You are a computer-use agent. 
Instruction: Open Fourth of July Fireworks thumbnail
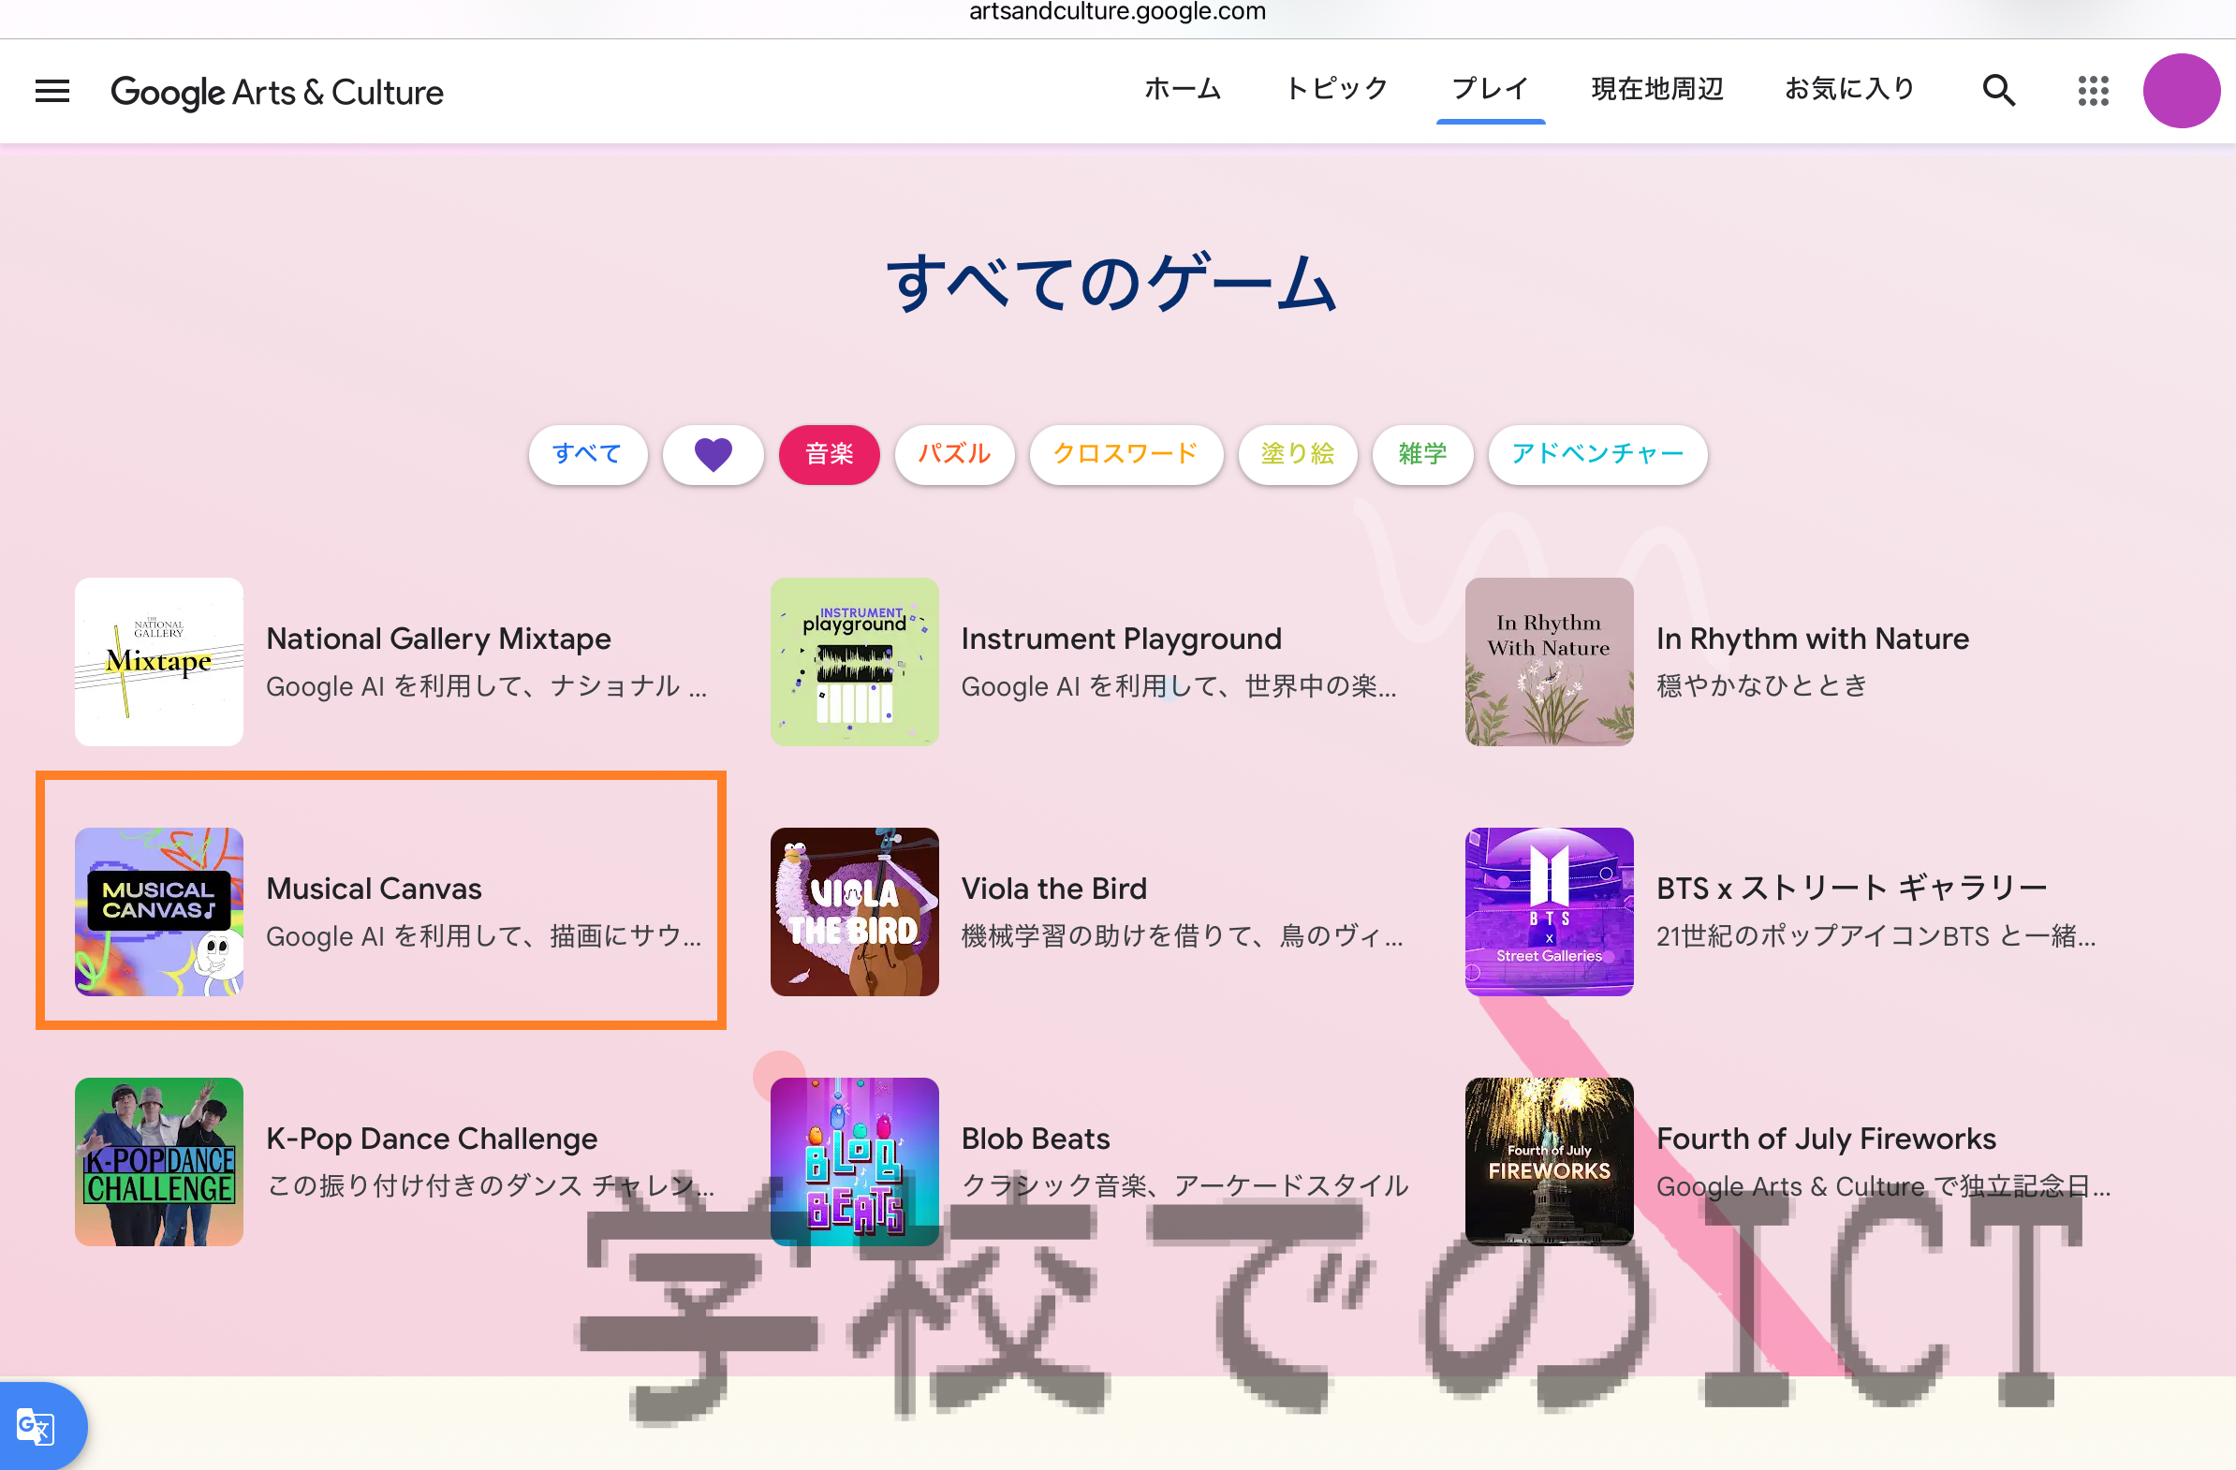[1550, 1162]
